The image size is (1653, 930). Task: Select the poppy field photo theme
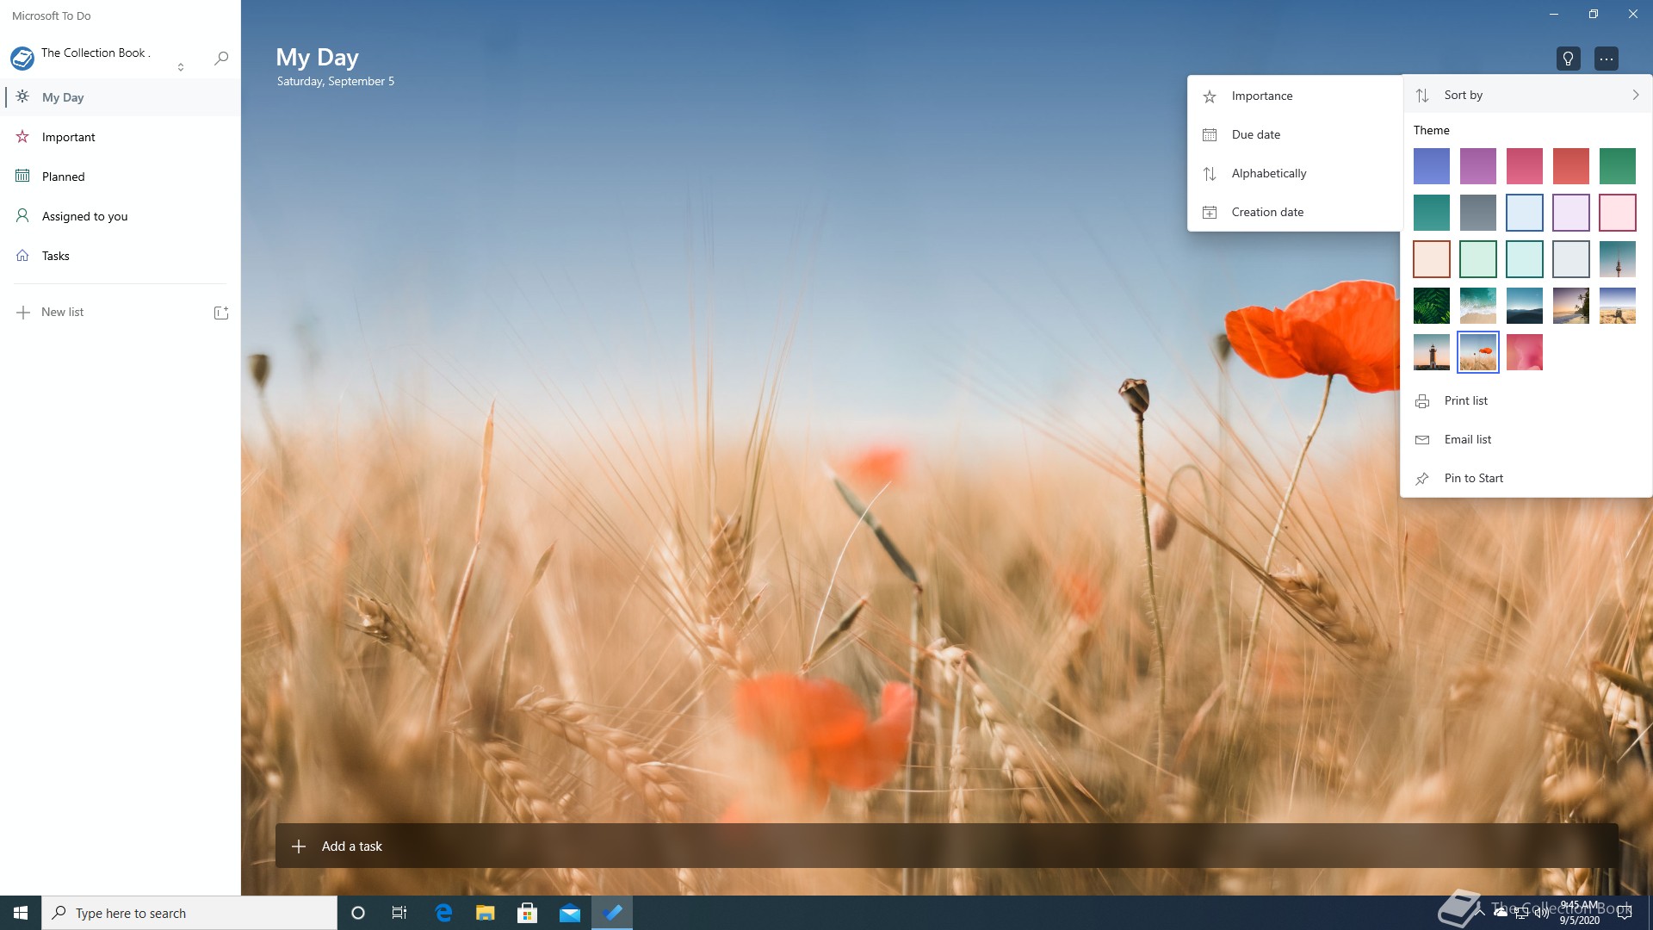coord(1477,352)
